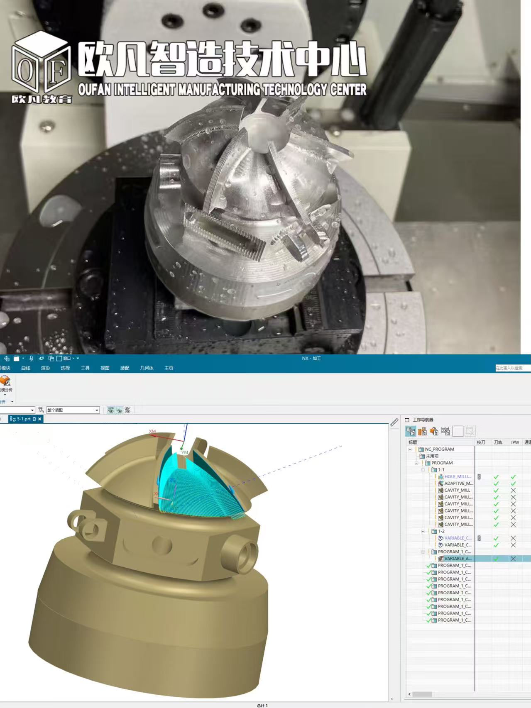Screen dimensions: 531x708
Task: Switch to Program Order View icon
Action: [411, 431]
